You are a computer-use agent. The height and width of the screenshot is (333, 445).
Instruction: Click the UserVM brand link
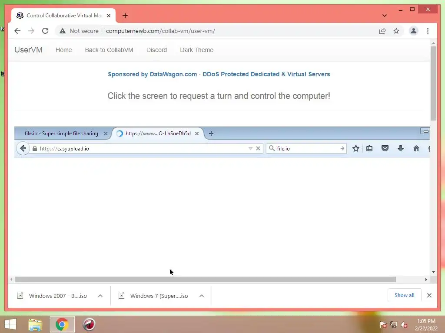pyautogui.click(x=28, y=50)
